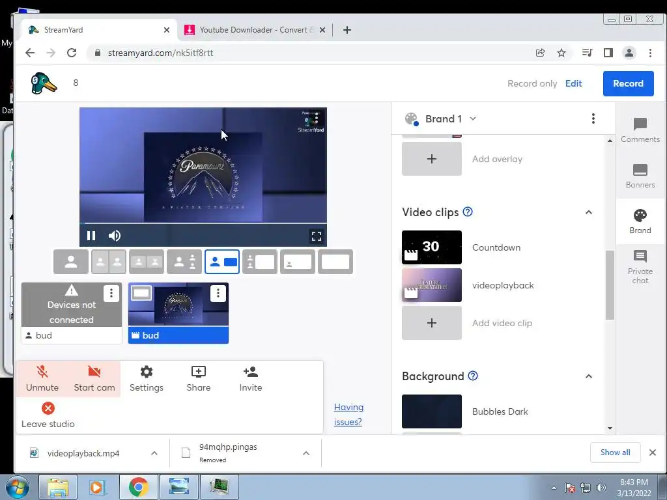Open the brand options three-dot menu
Screen dimensions: 667x500
(593, 118)
